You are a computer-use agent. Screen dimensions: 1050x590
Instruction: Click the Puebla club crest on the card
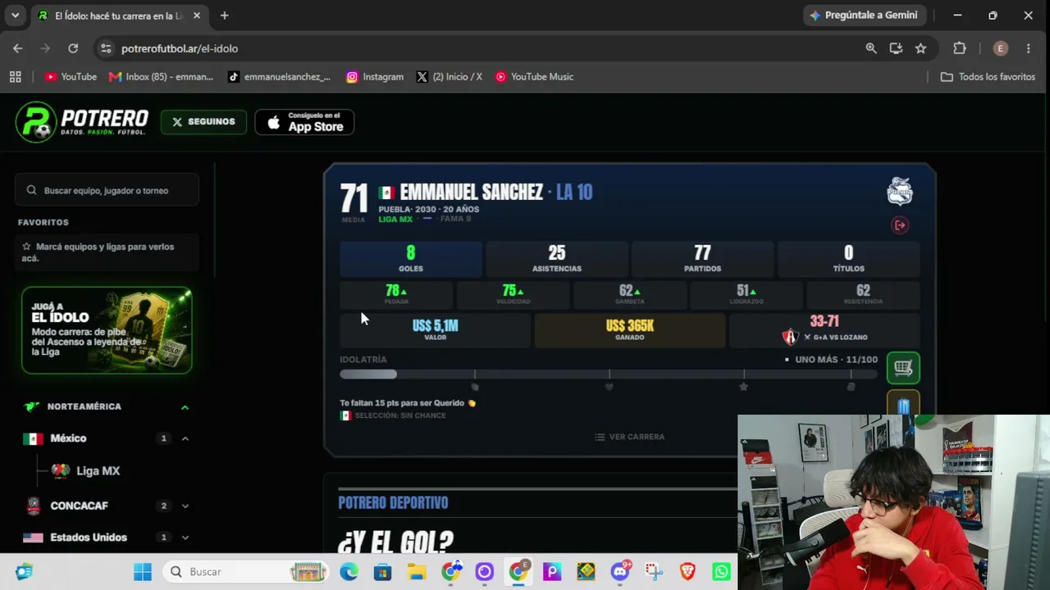900,191
